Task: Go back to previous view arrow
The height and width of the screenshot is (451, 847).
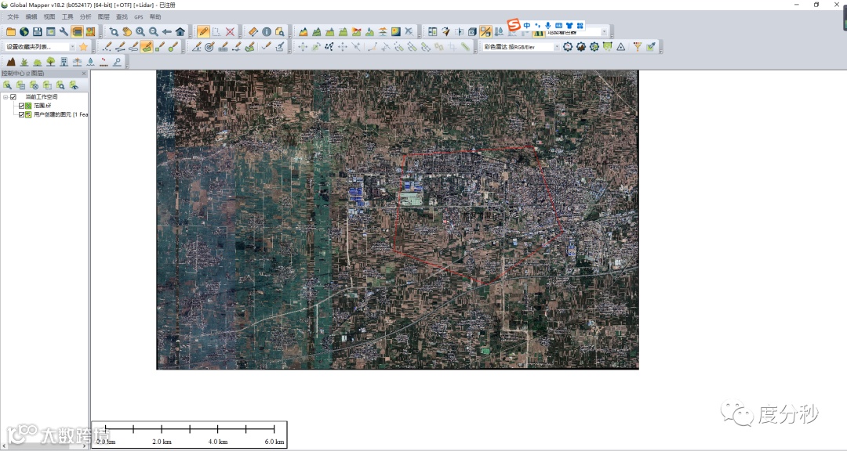Action: 167,32
